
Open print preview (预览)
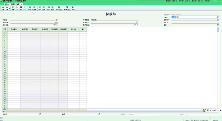coord(53,8)
